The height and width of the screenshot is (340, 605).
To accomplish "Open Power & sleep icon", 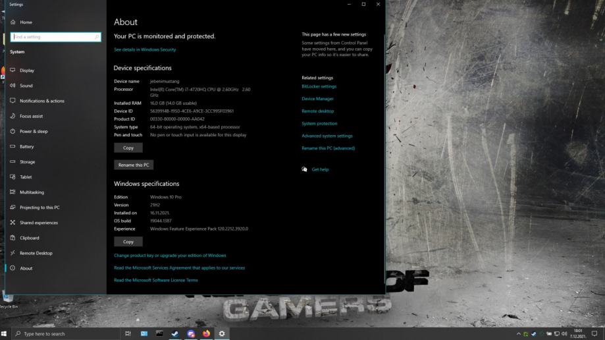I will (13, 131).
